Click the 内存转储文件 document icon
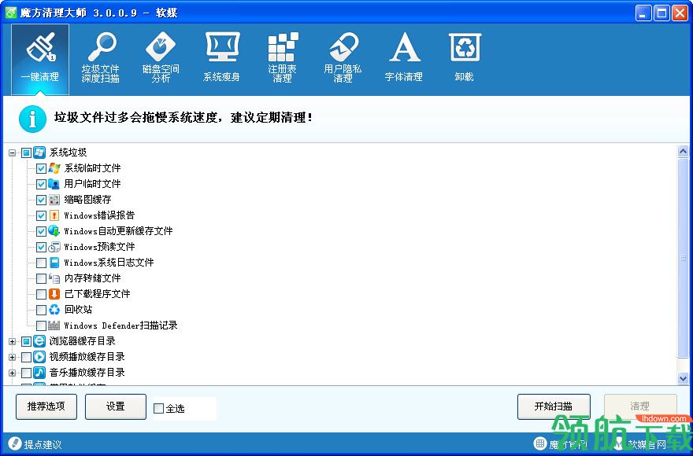This screenshot has width=693, height=456. click(x=54, y=278)
